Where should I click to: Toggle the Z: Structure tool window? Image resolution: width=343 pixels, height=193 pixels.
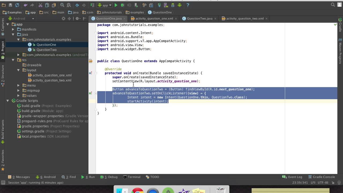tap(3, 76)
